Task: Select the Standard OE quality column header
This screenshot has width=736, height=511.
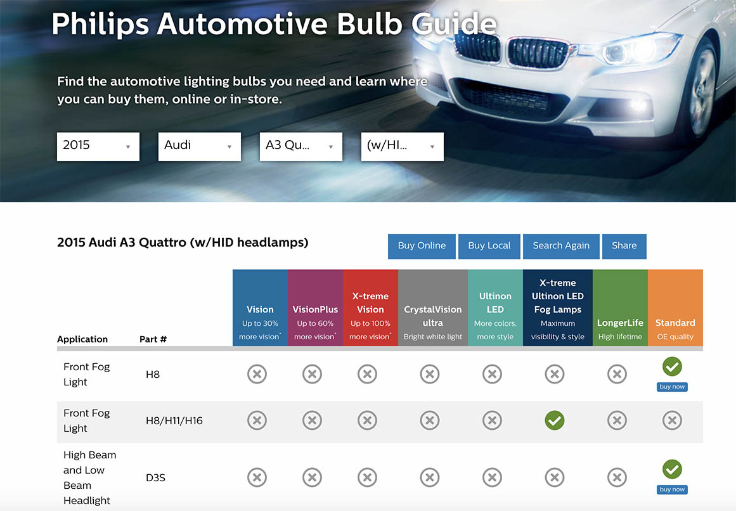Action: [x=675, y=308]
